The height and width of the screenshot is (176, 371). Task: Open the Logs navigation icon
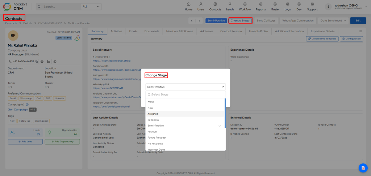tap(287, 4)
